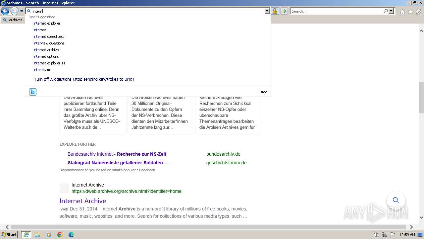The width and height of the screenshot is (424, 239).
Task: Click the horizontal scrollbar right arrow
Action: click(x=411, y=227)
